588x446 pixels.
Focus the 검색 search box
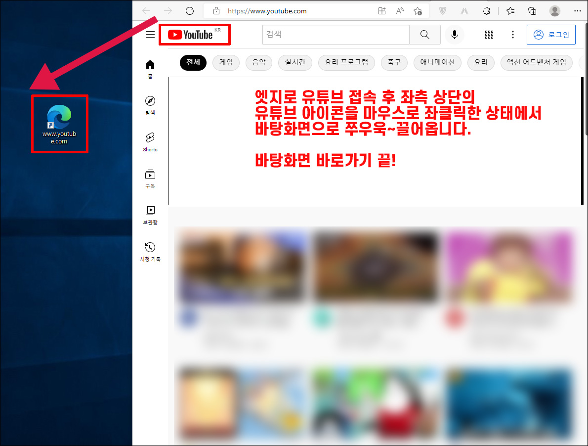click(x=336, y=35)
